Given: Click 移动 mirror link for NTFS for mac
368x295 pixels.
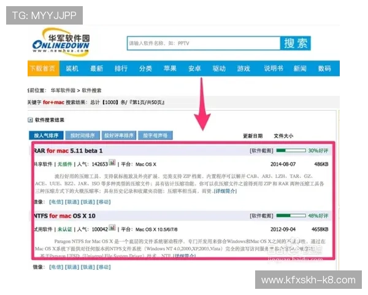Looking at the screenshot, I should coord(104,267).
